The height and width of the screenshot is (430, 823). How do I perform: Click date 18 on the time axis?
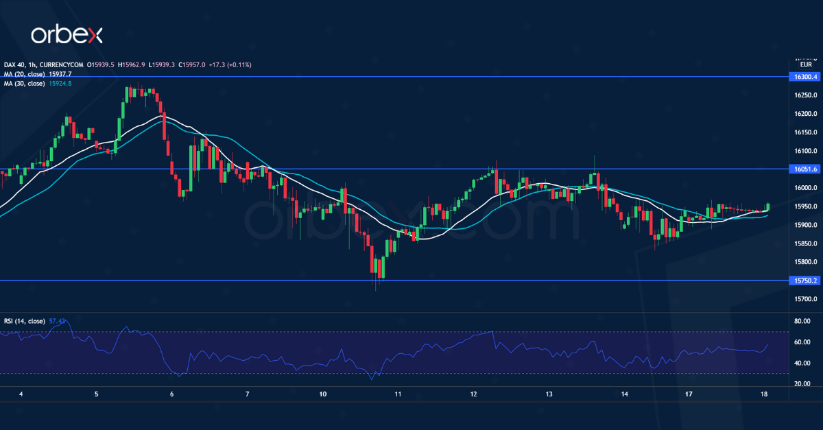tap(765, 394)
